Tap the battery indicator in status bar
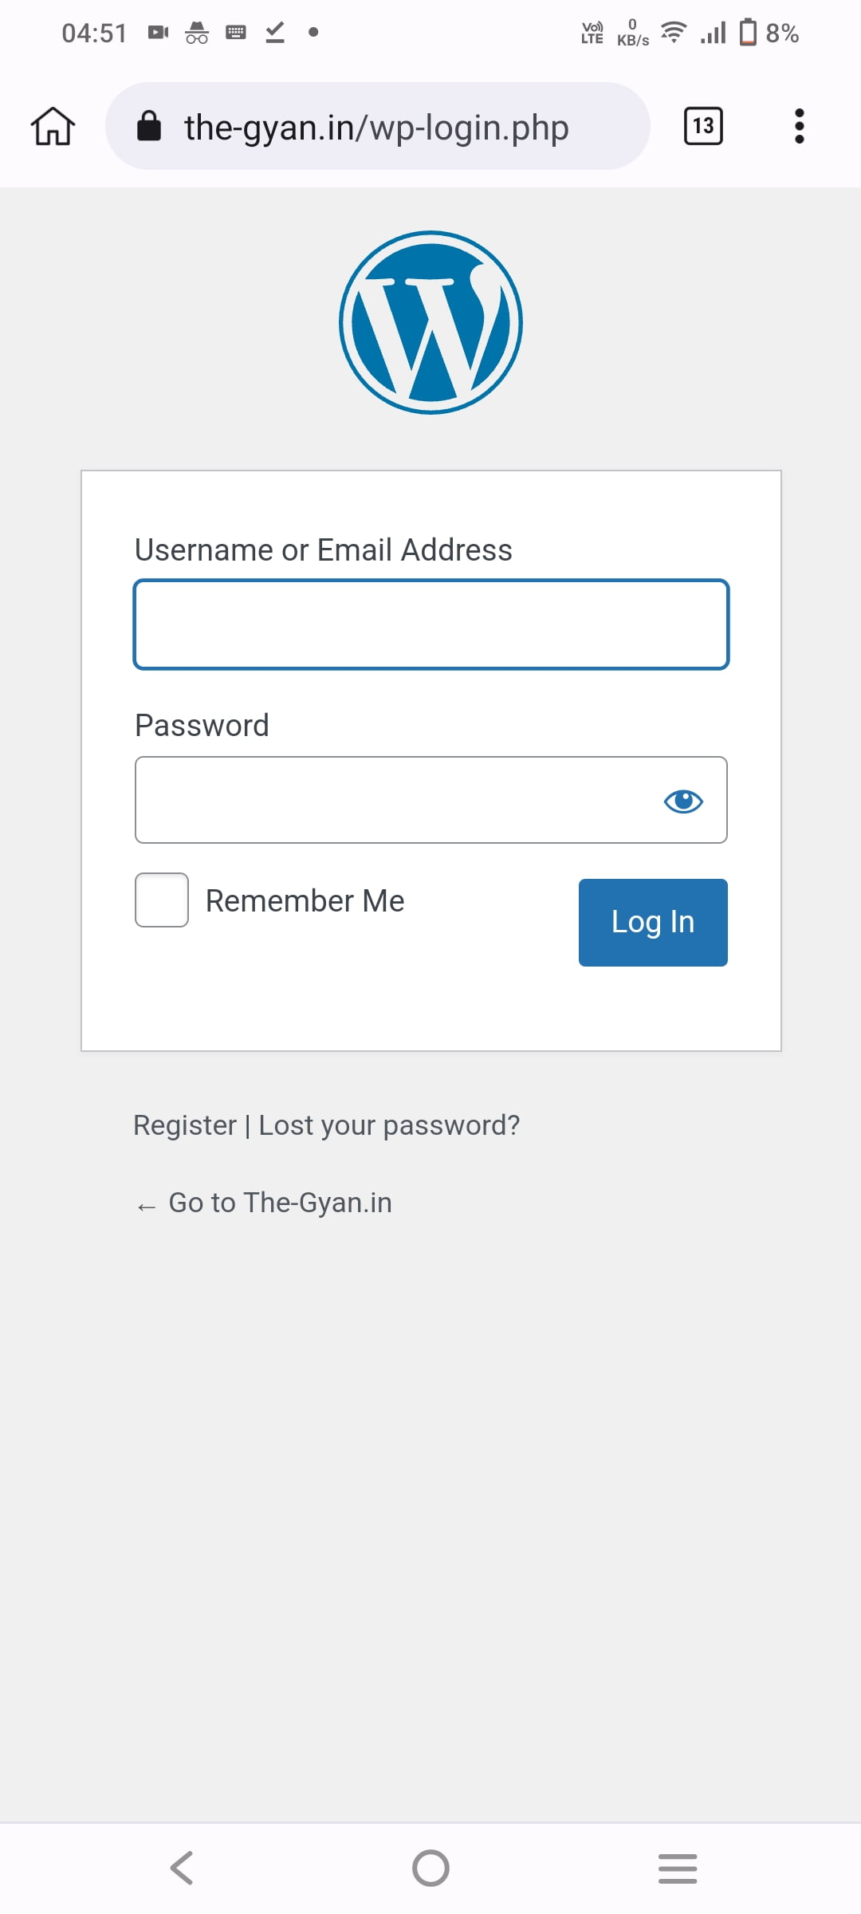This screenshot has width=861, height=1914. pyautogui.click(x=748, y=33)
